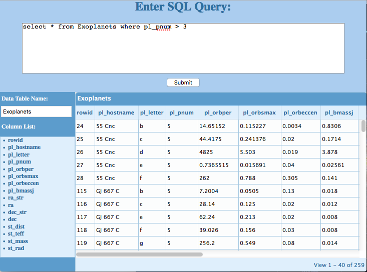Click the pl_letter cell g for GJ 667 C
The height and width of the screenshot is (272, 367).
click(152, 243)
